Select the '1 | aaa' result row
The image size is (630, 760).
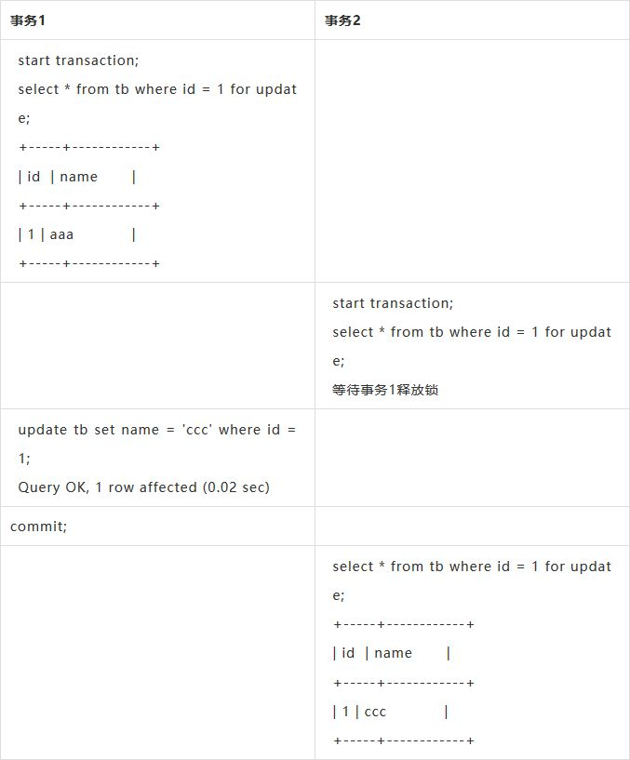coord(76,234)
